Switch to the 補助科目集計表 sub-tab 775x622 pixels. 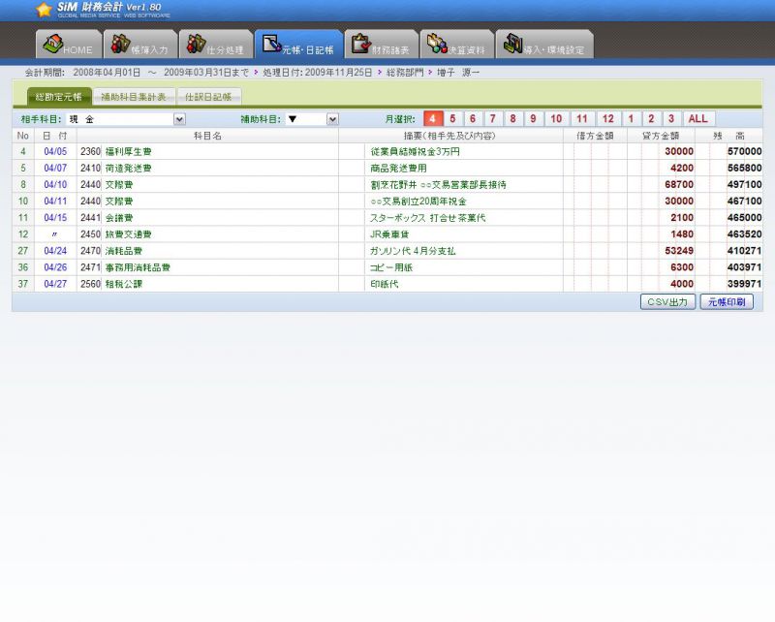(134, 97)
